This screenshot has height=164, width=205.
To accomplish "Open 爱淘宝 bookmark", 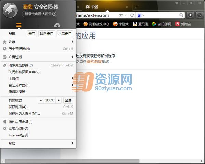I will [183, 24].
